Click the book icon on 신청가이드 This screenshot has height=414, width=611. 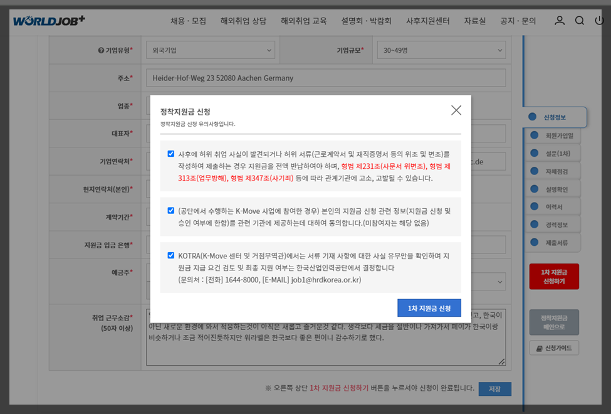tap(540, 348)
